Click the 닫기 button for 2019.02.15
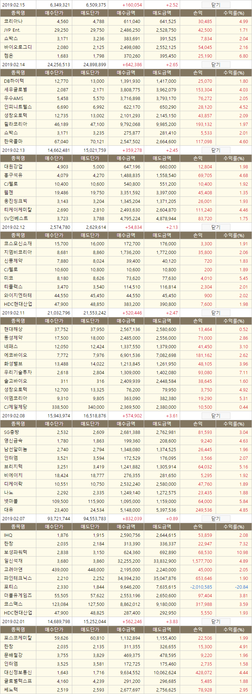The image size is (252, 694). click(x=216, y=5)
